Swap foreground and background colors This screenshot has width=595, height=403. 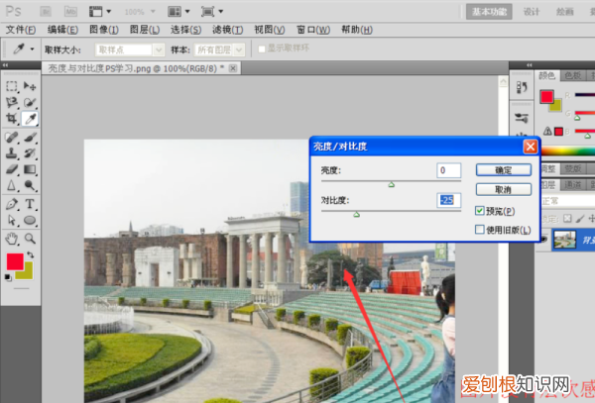(31, 254)
